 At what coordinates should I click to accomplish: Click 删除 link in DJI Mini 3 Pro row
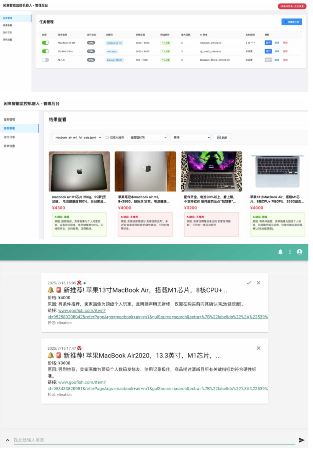click(285, 51)
